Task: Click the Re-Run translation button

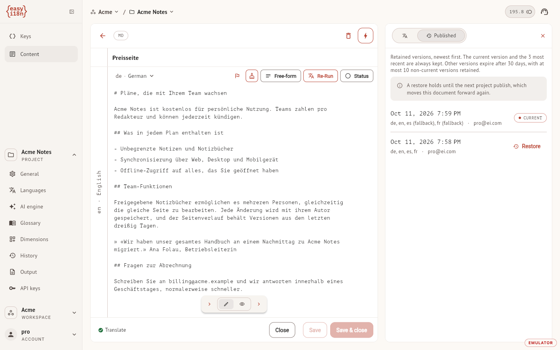Action: point(320,76)
